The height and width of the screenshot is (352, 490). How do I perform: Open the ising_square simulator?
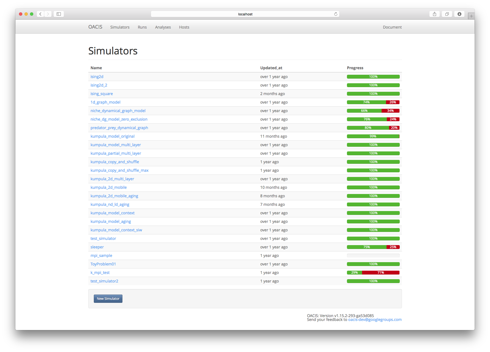(102, 94)
